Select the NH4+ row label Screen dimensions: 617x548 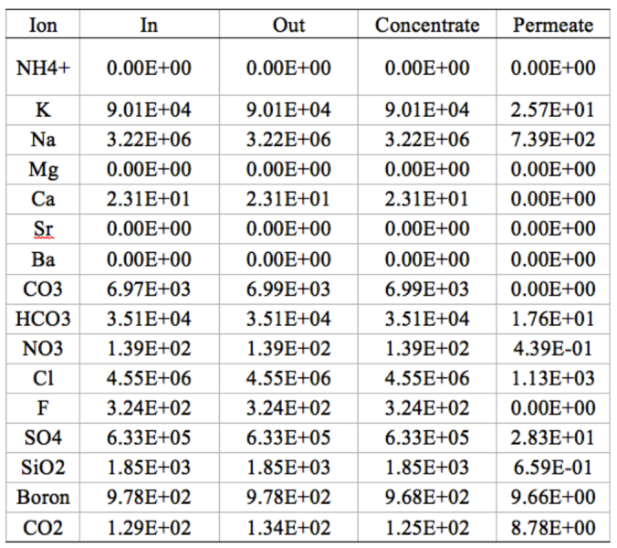click(x=43, y=68)
